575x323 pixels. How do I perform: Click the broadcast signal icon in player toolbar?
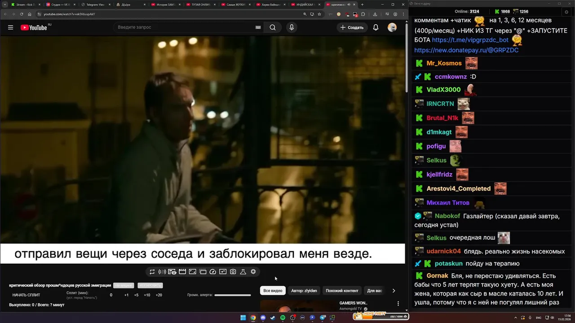tap(162, 272)
